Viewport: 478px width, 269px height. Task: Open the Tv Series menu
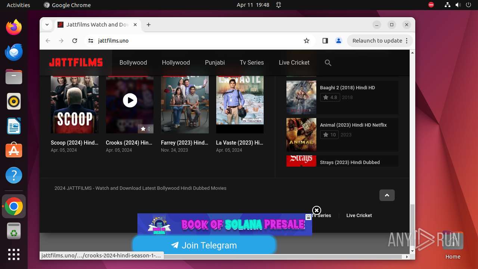pos(252,62)
